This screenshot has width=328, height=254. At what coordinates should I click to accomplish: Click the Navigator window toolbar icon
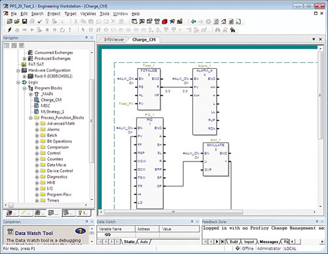(134, 22)
